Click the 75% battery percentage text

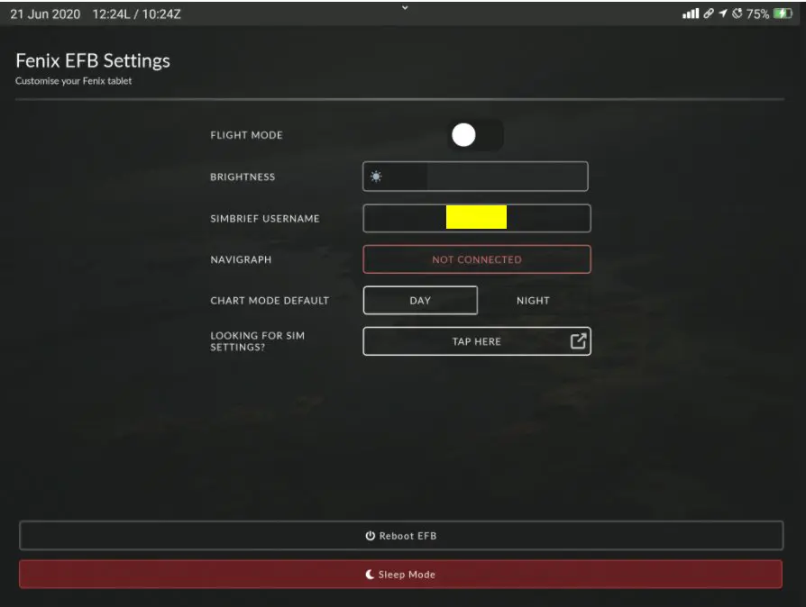[x=757, y=14]
